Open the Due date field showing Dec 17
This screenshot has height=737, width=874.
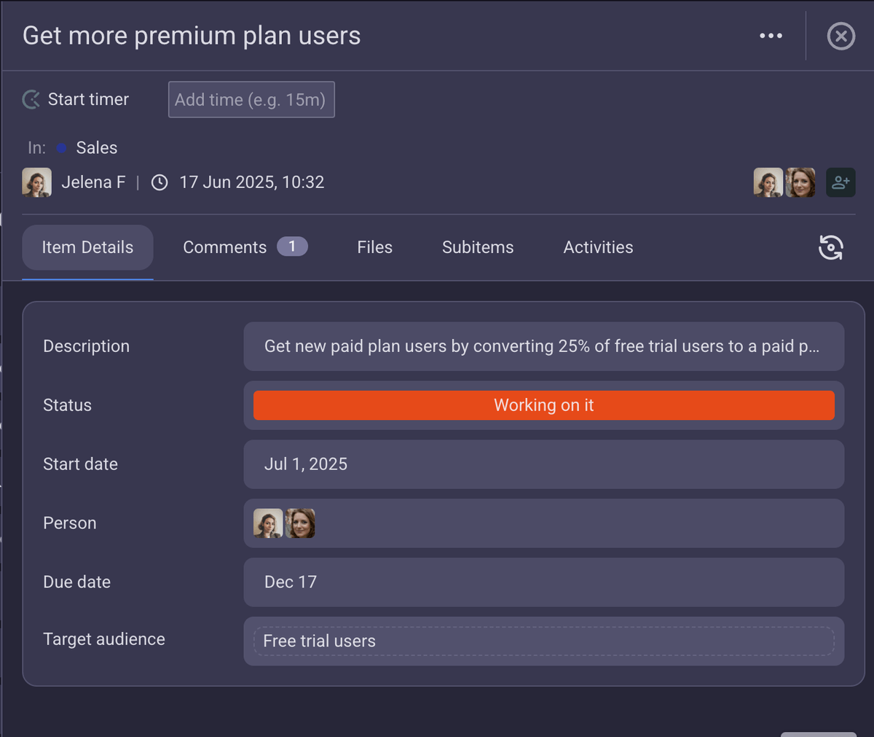(543, 582)
